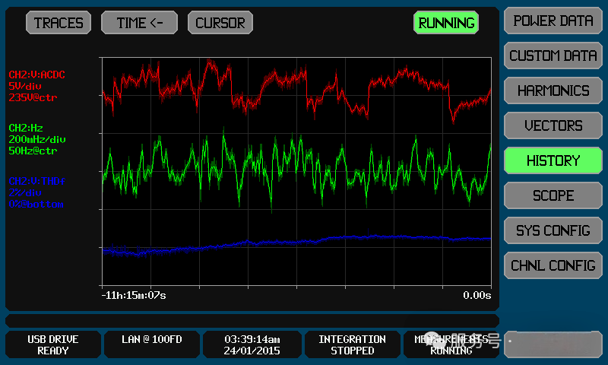Open the TRACES button menu

(x=59, y=23)
